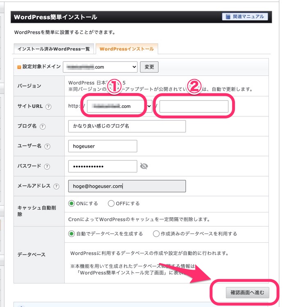Click the バージョン row label
The width and height of the screenshot is (287, 307).
29,86
